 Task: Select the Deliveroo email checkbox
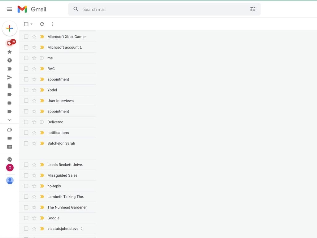tap(26, 122)
